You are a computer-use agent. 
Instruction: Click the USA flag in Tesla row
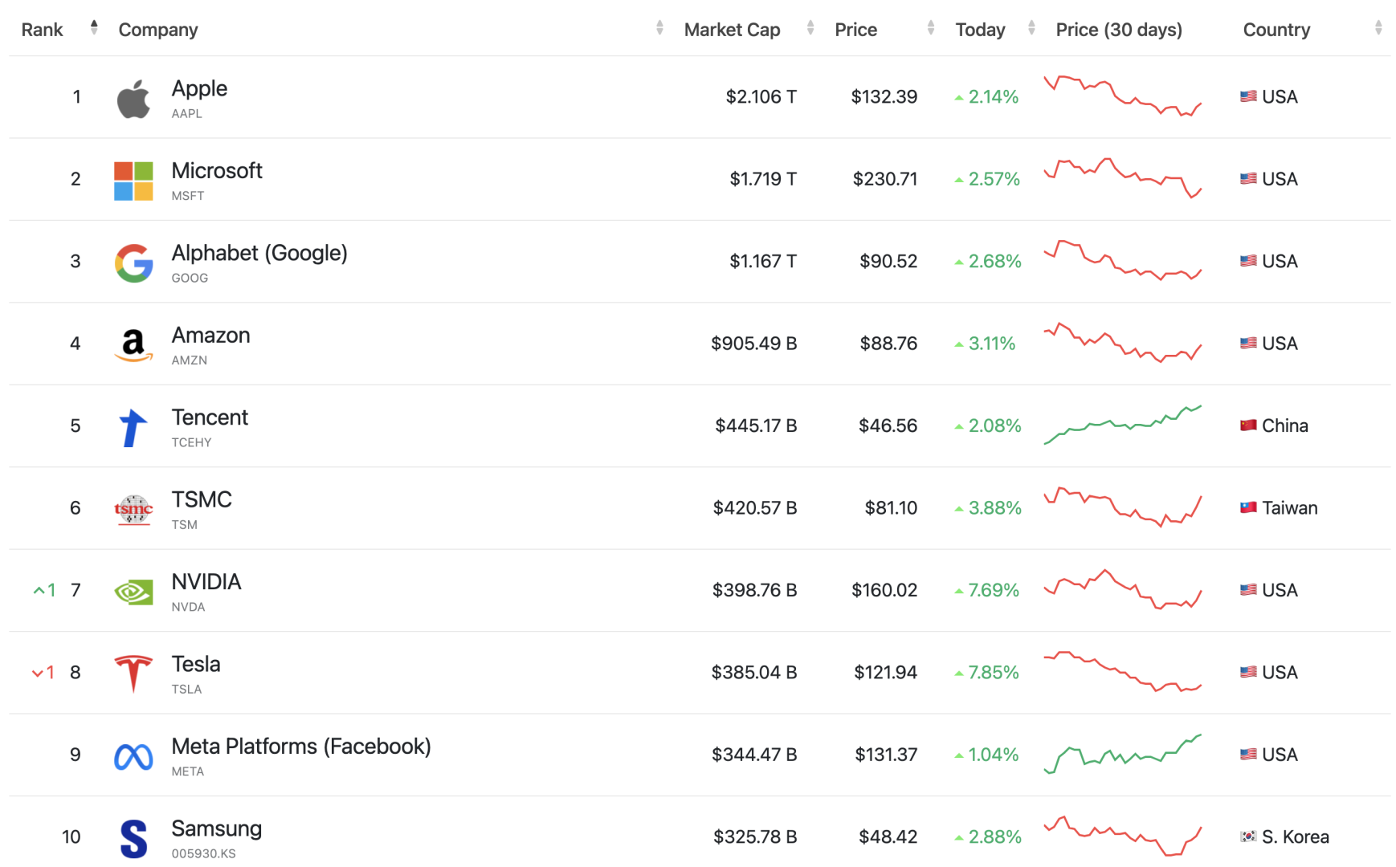coord(1248,672)
